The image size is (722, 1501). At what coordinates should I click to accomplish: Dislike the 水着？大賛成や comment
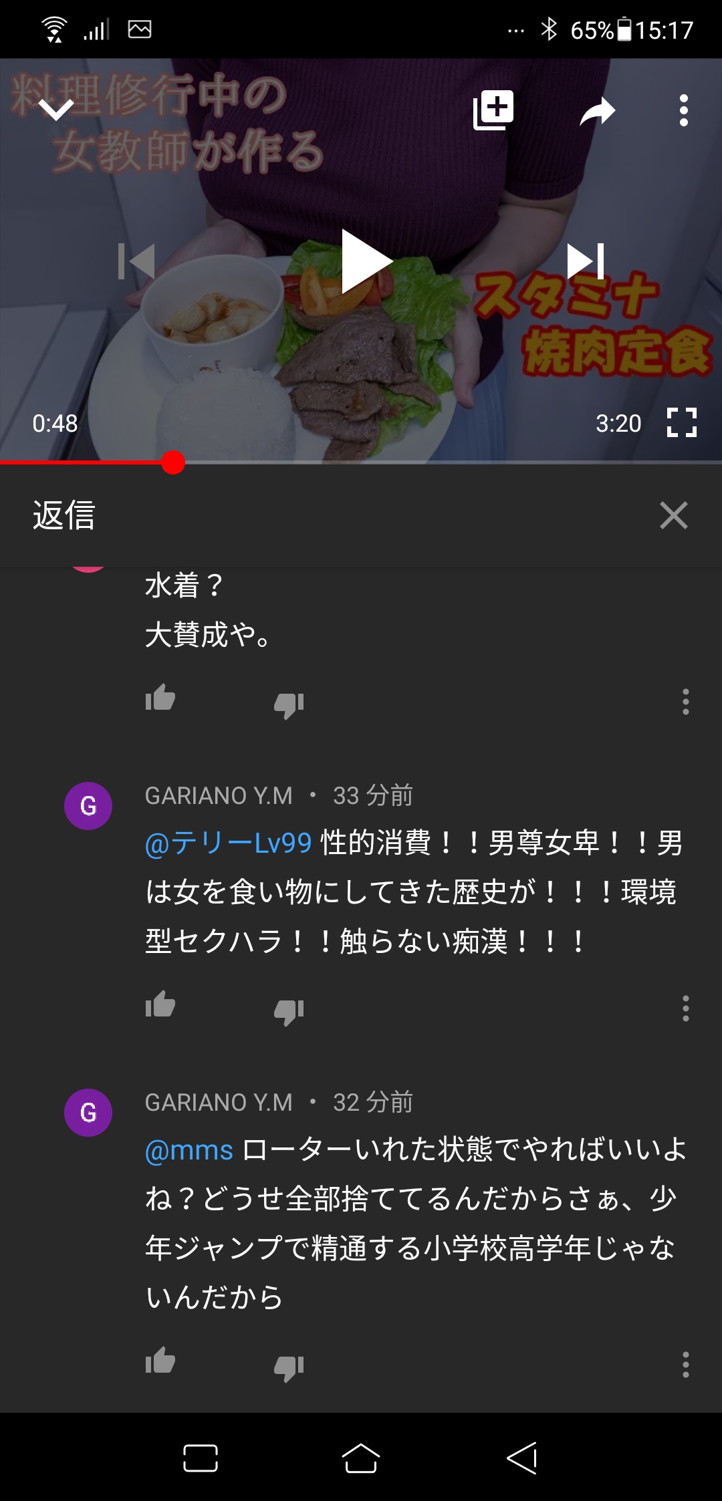coord(289,704)
